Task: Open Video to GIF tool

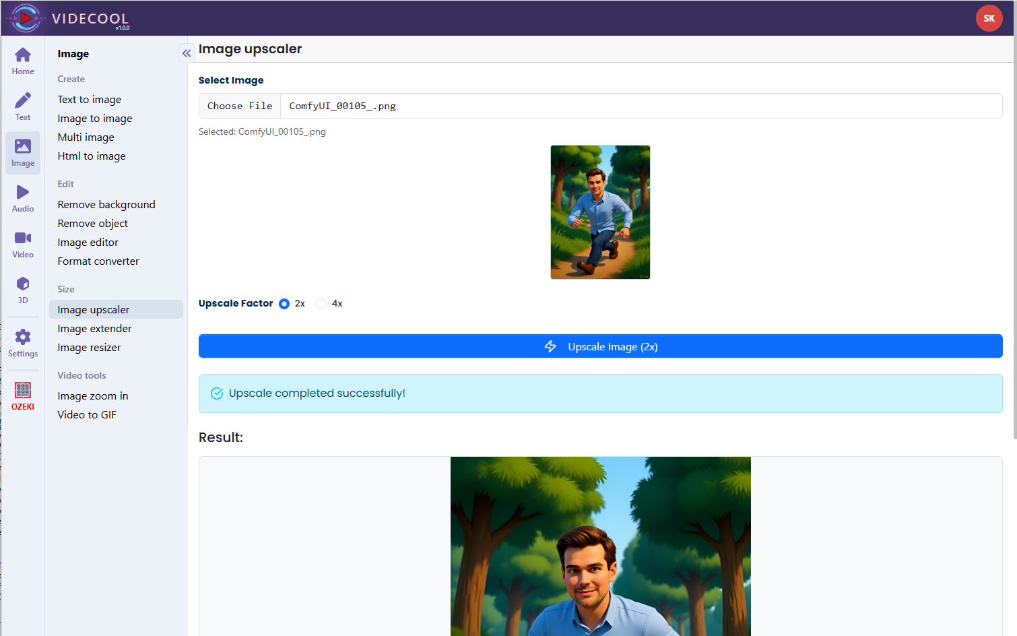Action: click(x=87, y=415)
